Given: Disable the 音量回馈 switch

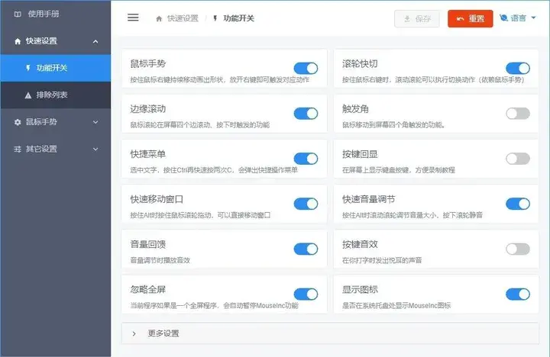Looking at the screenshot, I should [306, 249].
